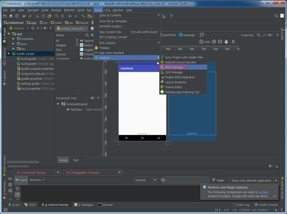287x214 pixels.
Task: Collapse ConstraintLayout in Component Tree
Action: click(x=58, y=104)
